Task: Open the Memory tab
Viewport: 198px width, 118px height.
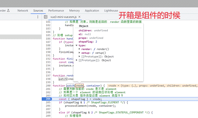Action: click(x=74, y=11)
